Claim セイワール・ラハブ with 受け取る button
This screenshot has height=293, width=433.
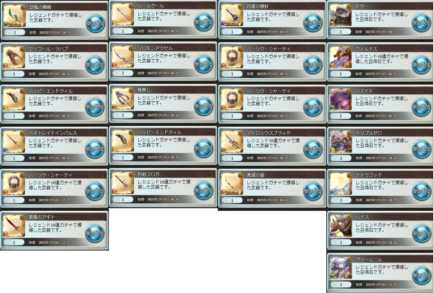click(94, 65)
